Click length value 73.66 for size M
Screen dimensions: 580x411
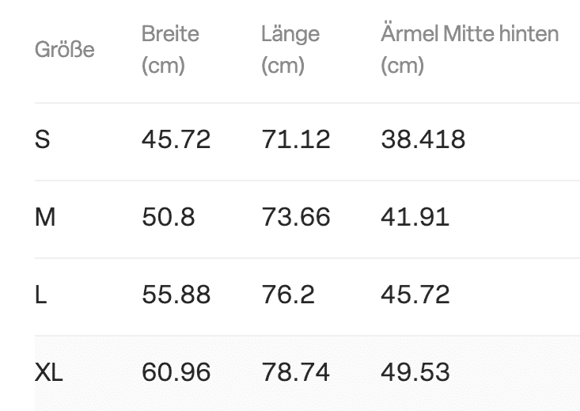pyautogui.click(x=295, y=217)
